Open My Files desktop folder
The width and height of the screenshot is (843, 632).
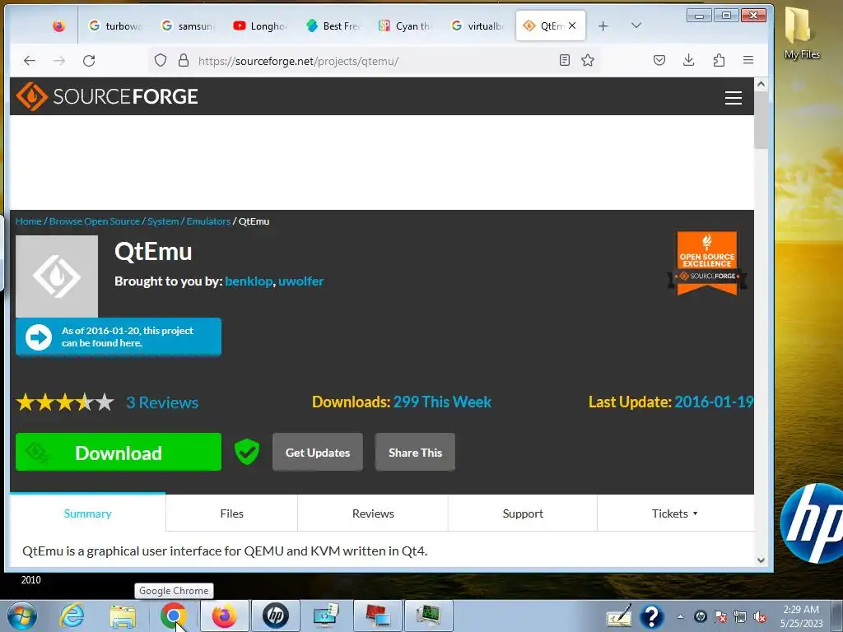[x=802, y=32]
